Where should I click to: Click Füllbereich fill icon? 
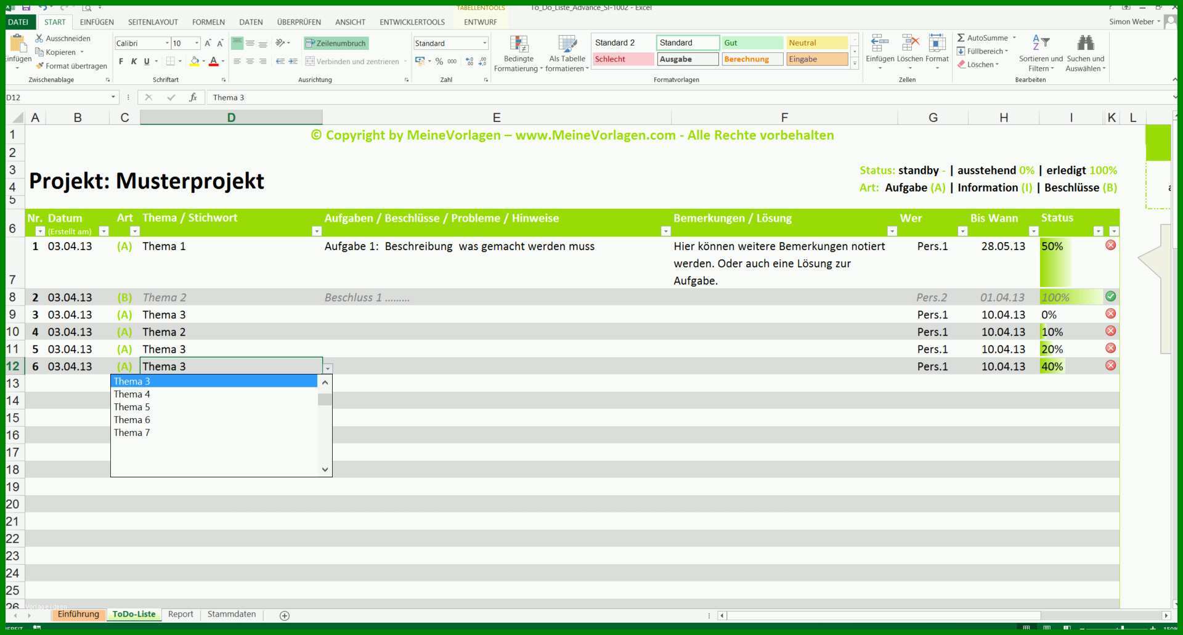pos(961,51)
